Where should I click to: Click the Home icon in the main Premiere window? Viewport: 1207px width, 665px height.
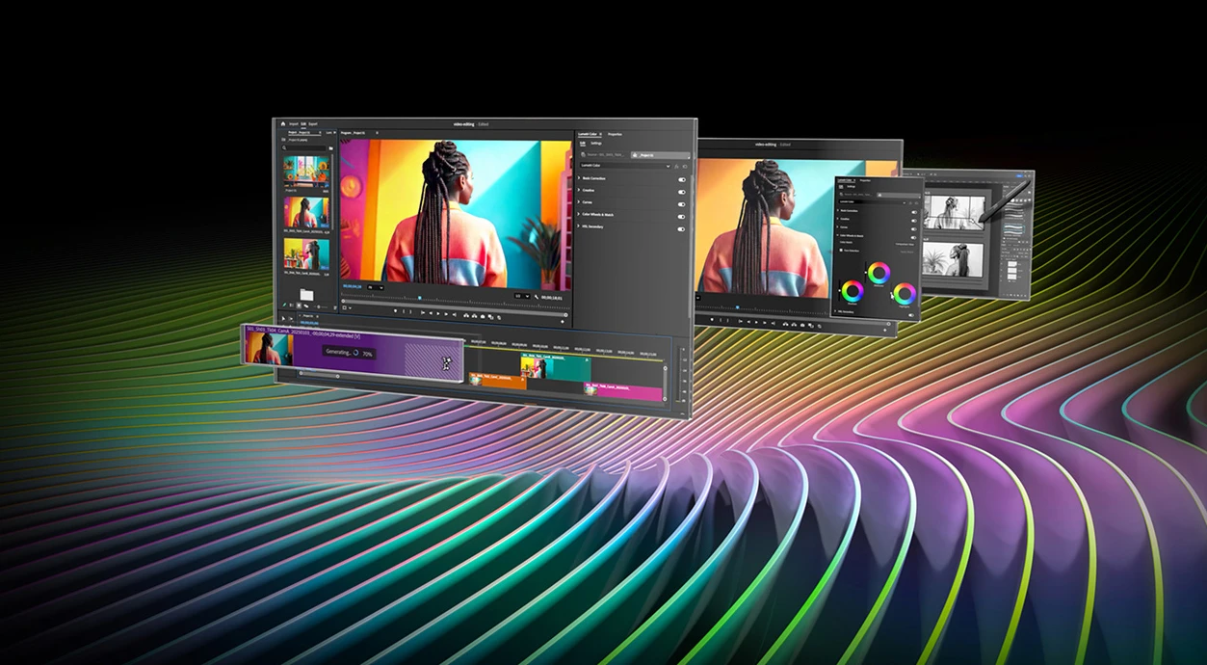coord(283,124)
